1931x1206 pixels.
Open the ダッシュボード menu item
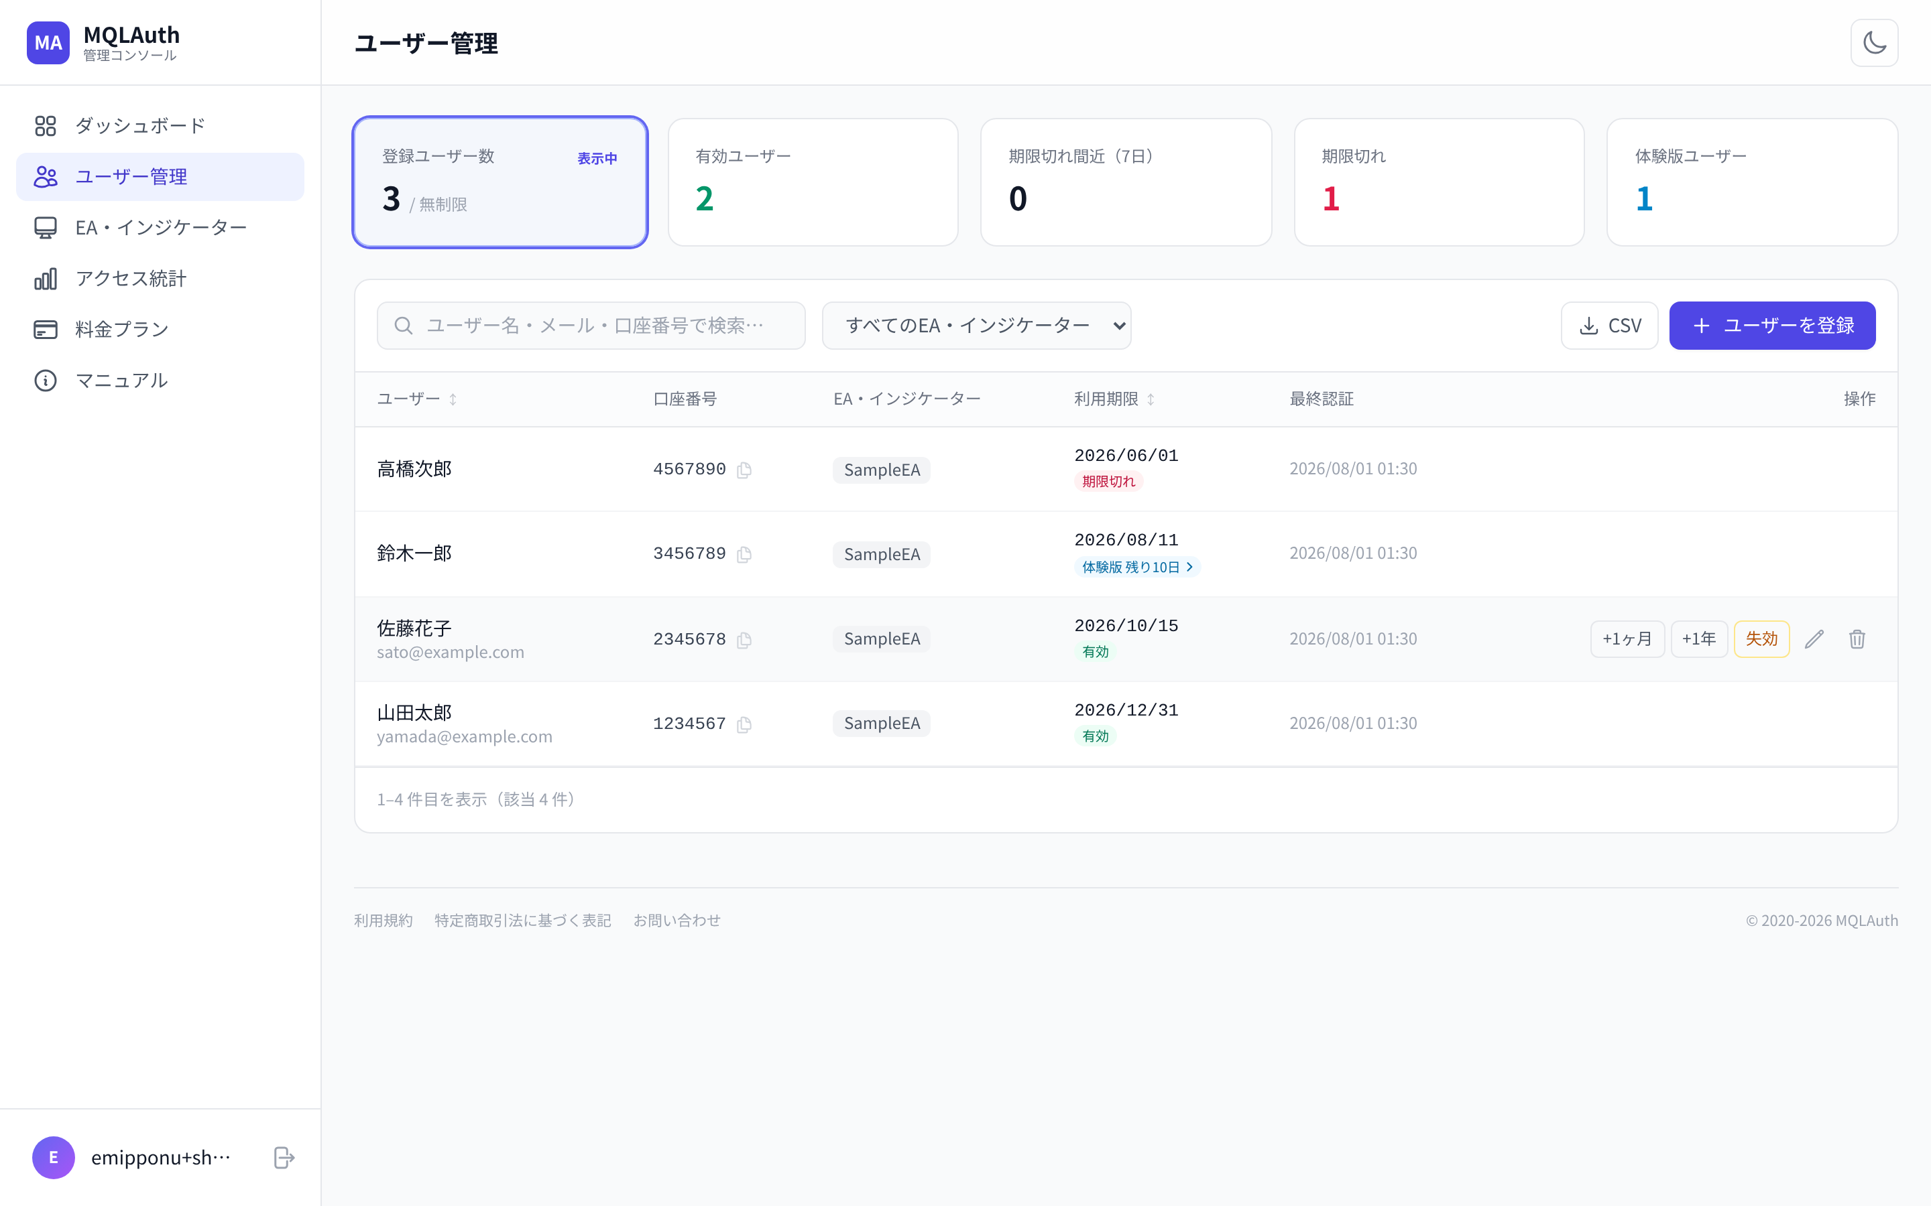[160, 125]
